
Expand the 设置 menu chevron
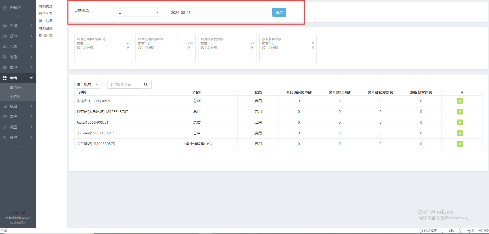(32, 127)
